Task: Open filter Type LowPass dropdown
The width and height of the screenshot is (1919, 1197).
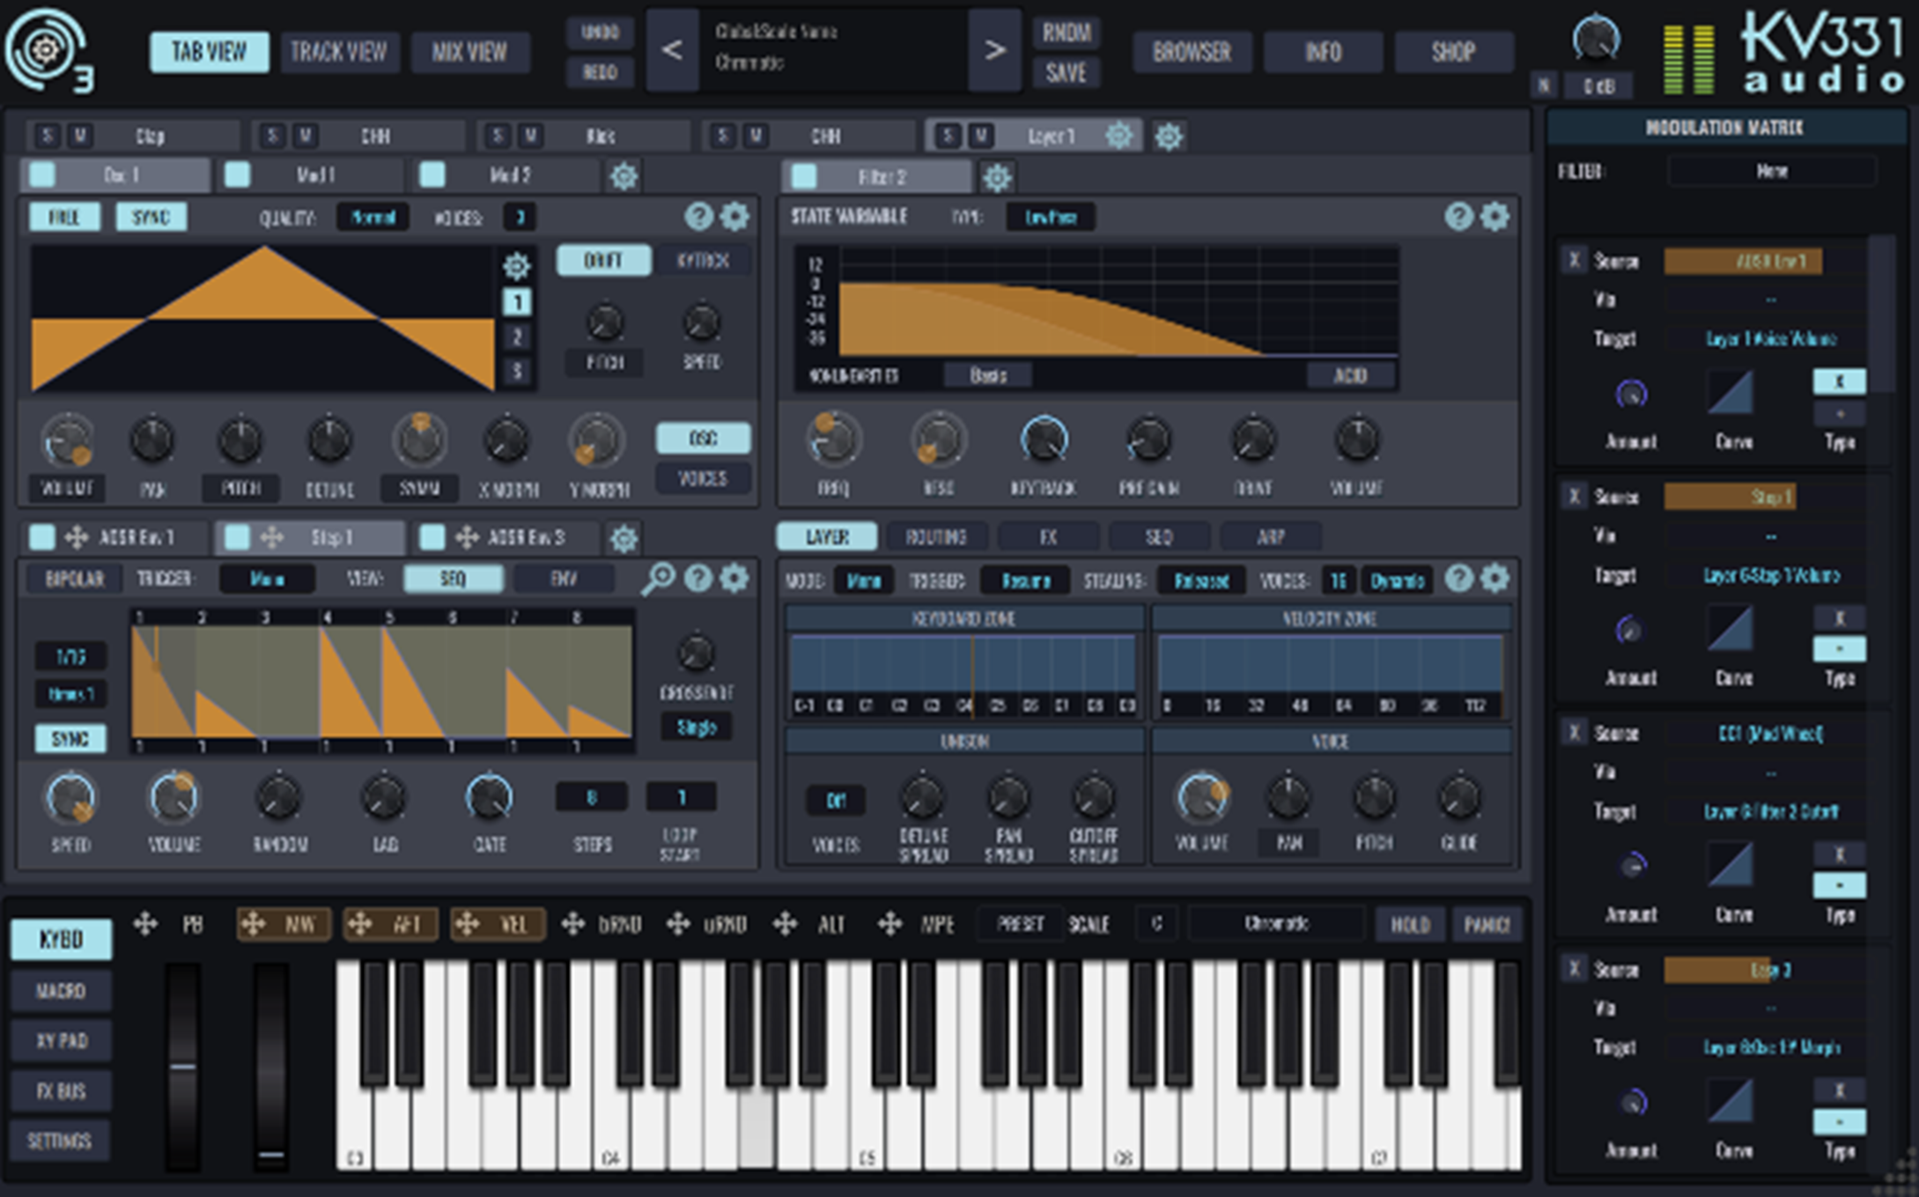Action: click(x=1050, y=217)
